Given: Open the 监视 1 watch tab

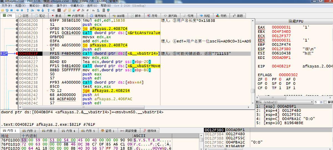Looking at the screenshot, I should [x=108, y=131].
